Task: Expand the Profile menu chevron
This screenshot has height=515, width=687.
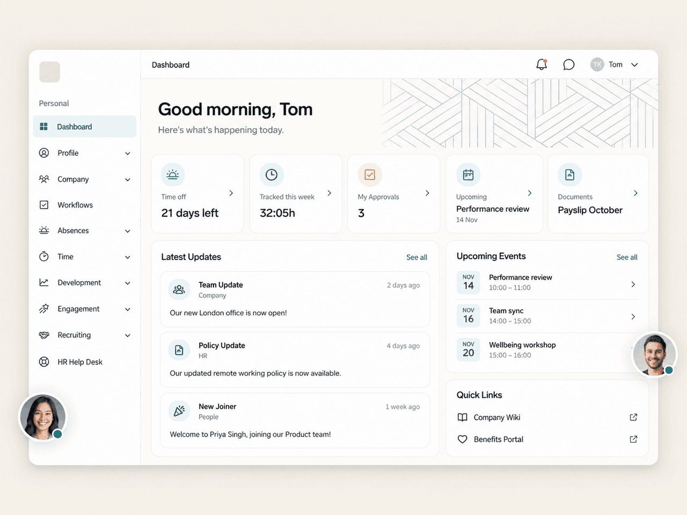Action: coord(128,153)
